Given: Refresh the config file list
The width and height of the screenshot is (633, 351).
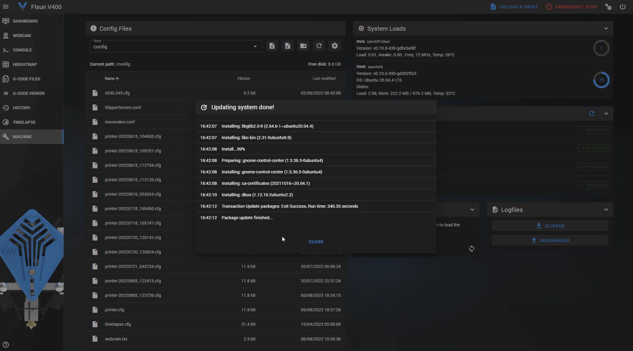Looking at the screenshot, I should click(319, 46).
